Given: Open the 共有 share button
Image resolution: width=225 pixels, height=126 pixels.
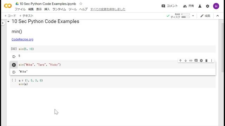Looking at the screenshot, I should click(x=188, y=6).
